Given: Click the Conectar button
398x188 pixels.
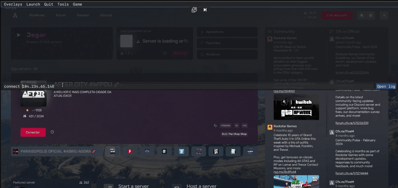Looking at the screenshot, I should click(x=33, y=132).
